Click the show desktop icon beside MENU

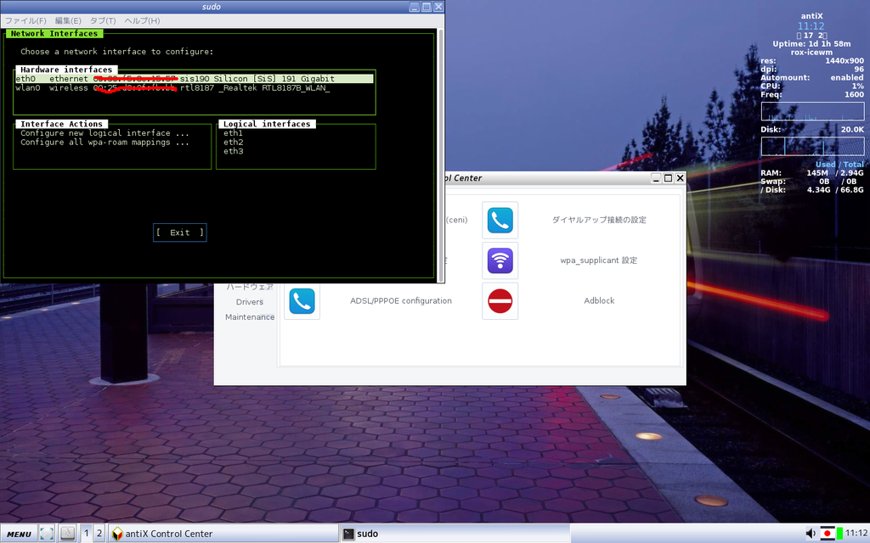[x=47, y=533]
